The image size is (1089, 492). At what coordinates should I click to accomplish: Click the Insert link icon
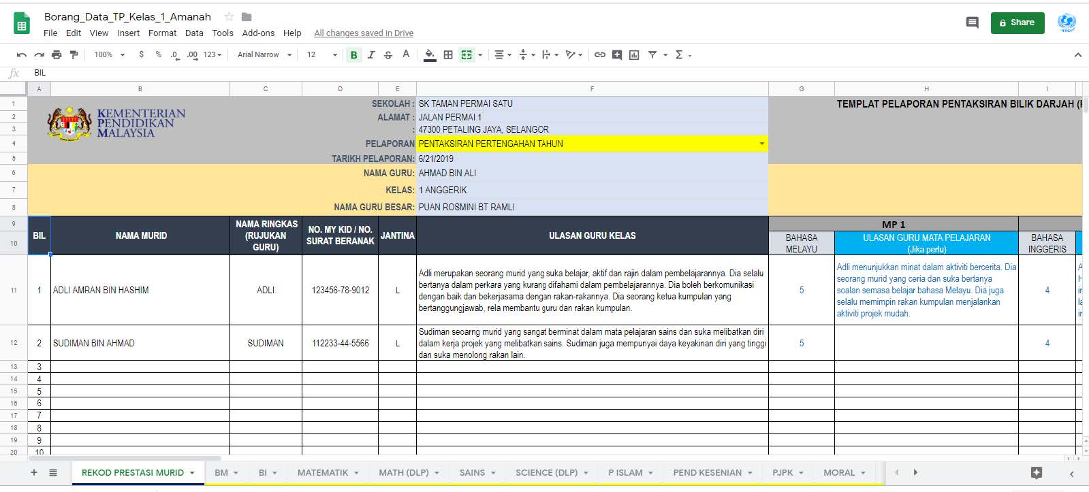click(x=599, y=55)
